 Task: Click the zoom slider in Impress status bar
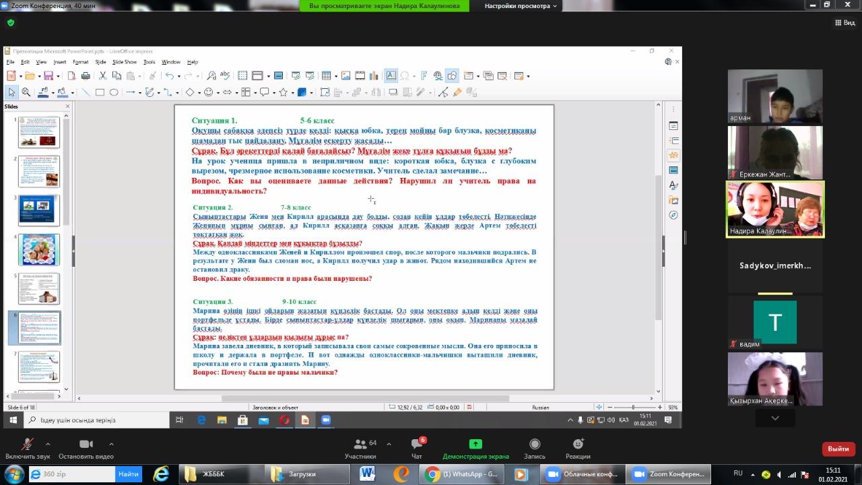(x=632, y=407)
